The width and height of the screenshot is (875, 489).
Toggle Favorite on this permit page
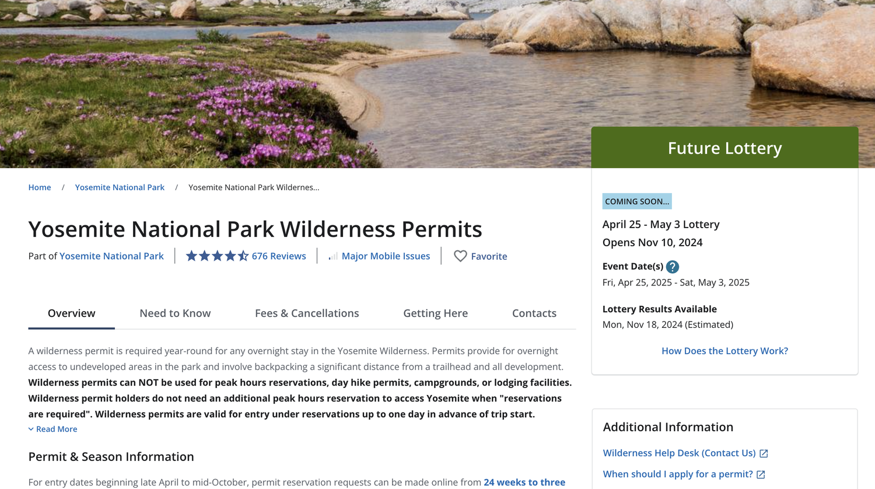[480, 256]
